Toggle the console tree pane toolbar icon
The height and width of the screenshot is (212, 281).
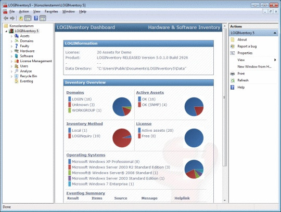pos(28,18)
